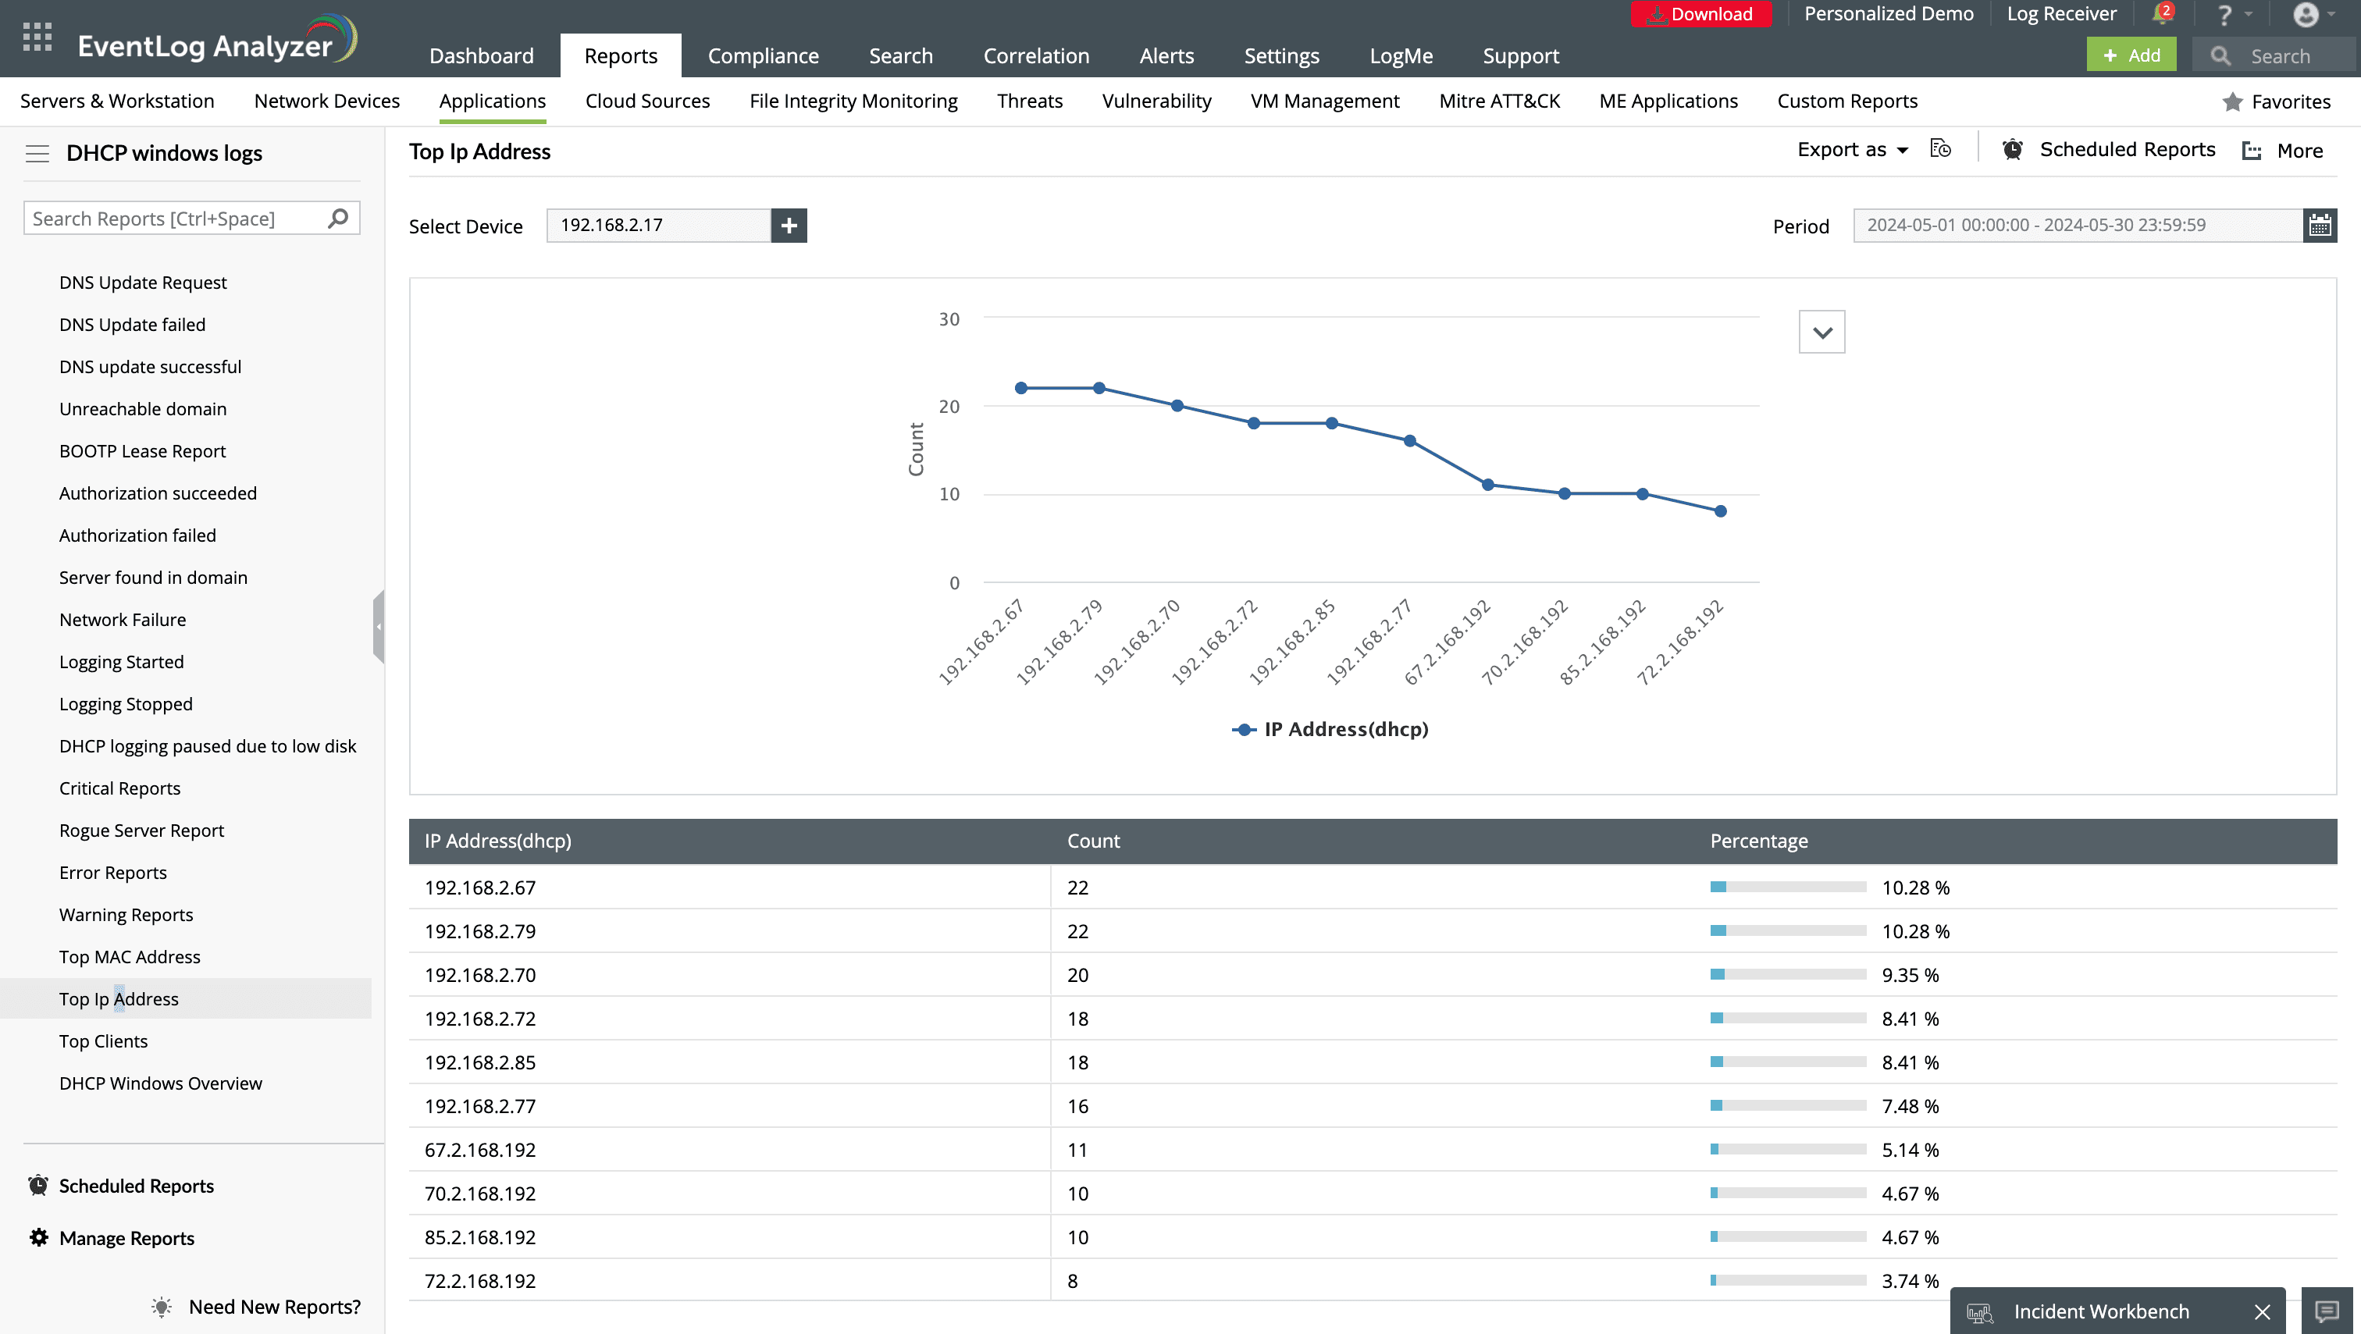
Task: Select the Top MAC Address report
Action: click(x=130, y=955)
